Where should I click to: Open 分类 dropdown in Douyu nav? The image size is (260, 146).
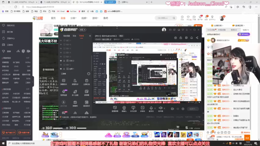coord(73,18)
